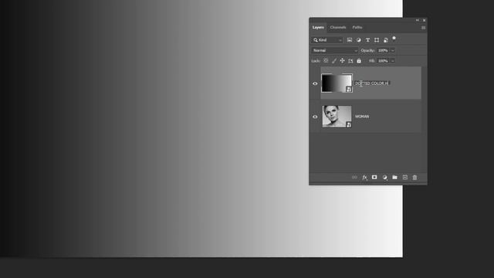Click the Link layers icon
Viewport: 494px width, 278px height.
tap(354, 178)
